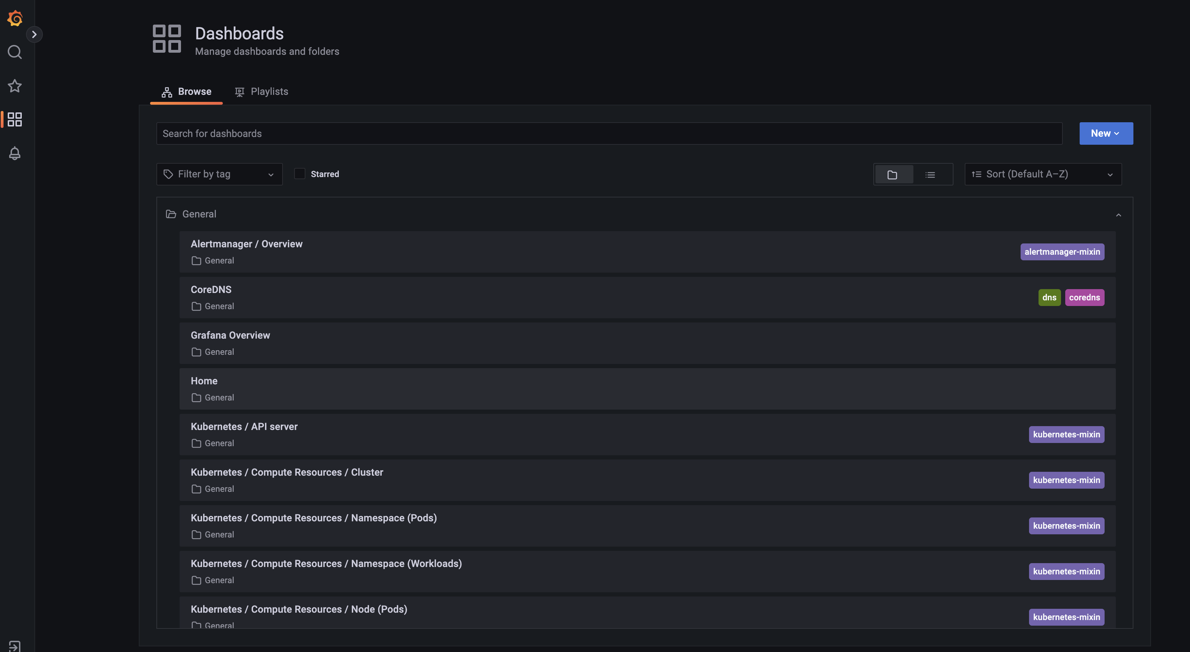
Task: Click the green dns tag
Action: tap(1049, 298)
